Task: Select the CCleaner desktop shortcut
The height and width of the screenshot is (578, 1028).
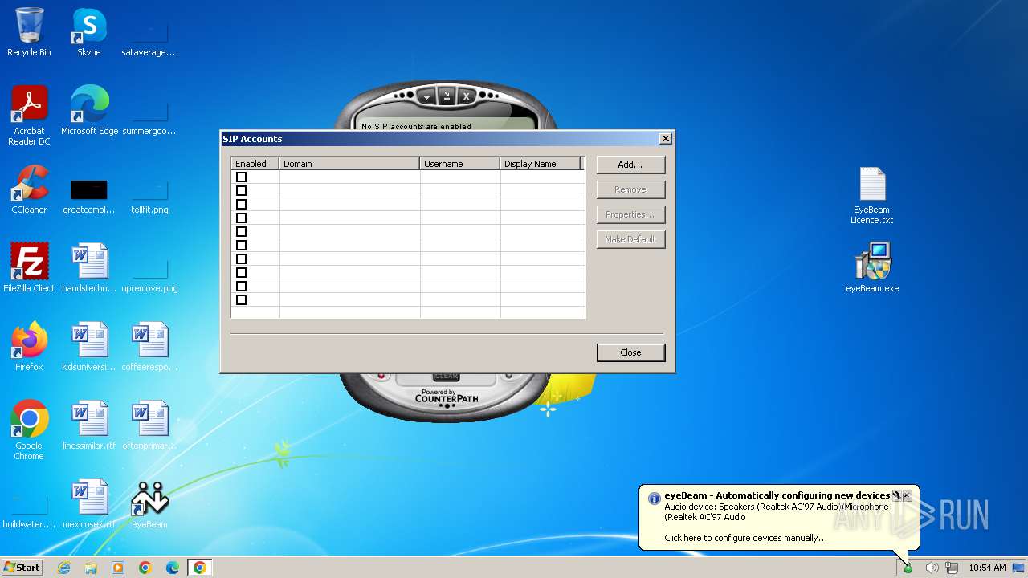Action: coord(29,189)
